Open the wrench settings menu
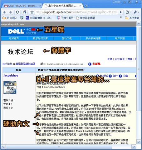The height and width of the screenshot is (150, 142). point(136,12)
